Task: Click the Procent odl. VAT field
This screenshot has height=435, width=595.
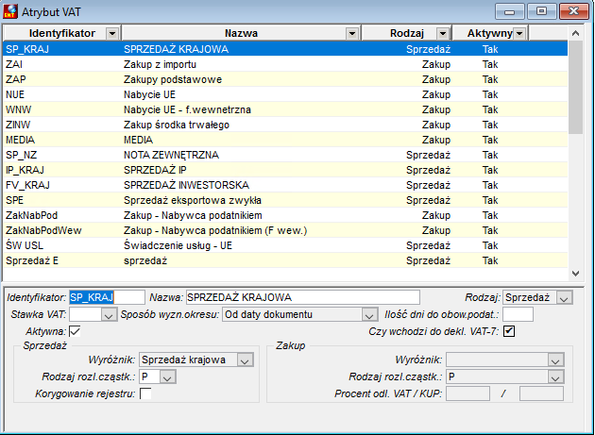Action: pyautogui.click(x=467, y=393)
